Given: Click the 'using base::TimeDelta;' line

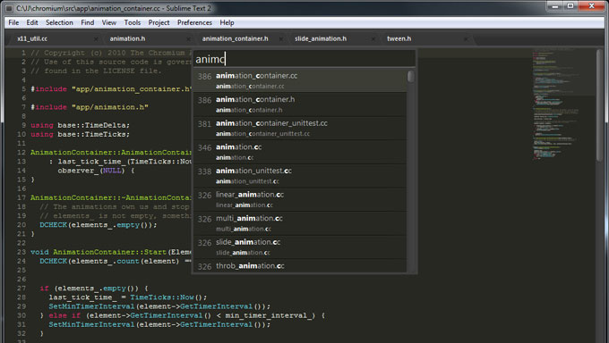Looking at the screenshot, I should click(x=80, y=125).
